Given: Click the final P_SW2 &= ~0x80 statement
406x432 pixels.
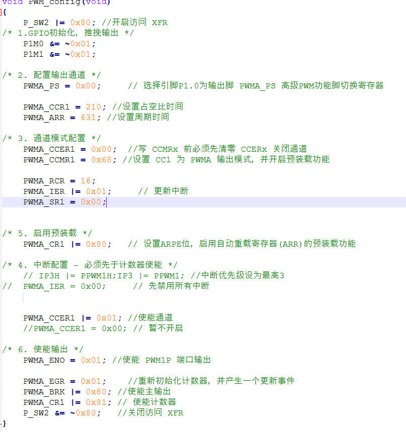Looking at the screenshot, I should 61,412.
